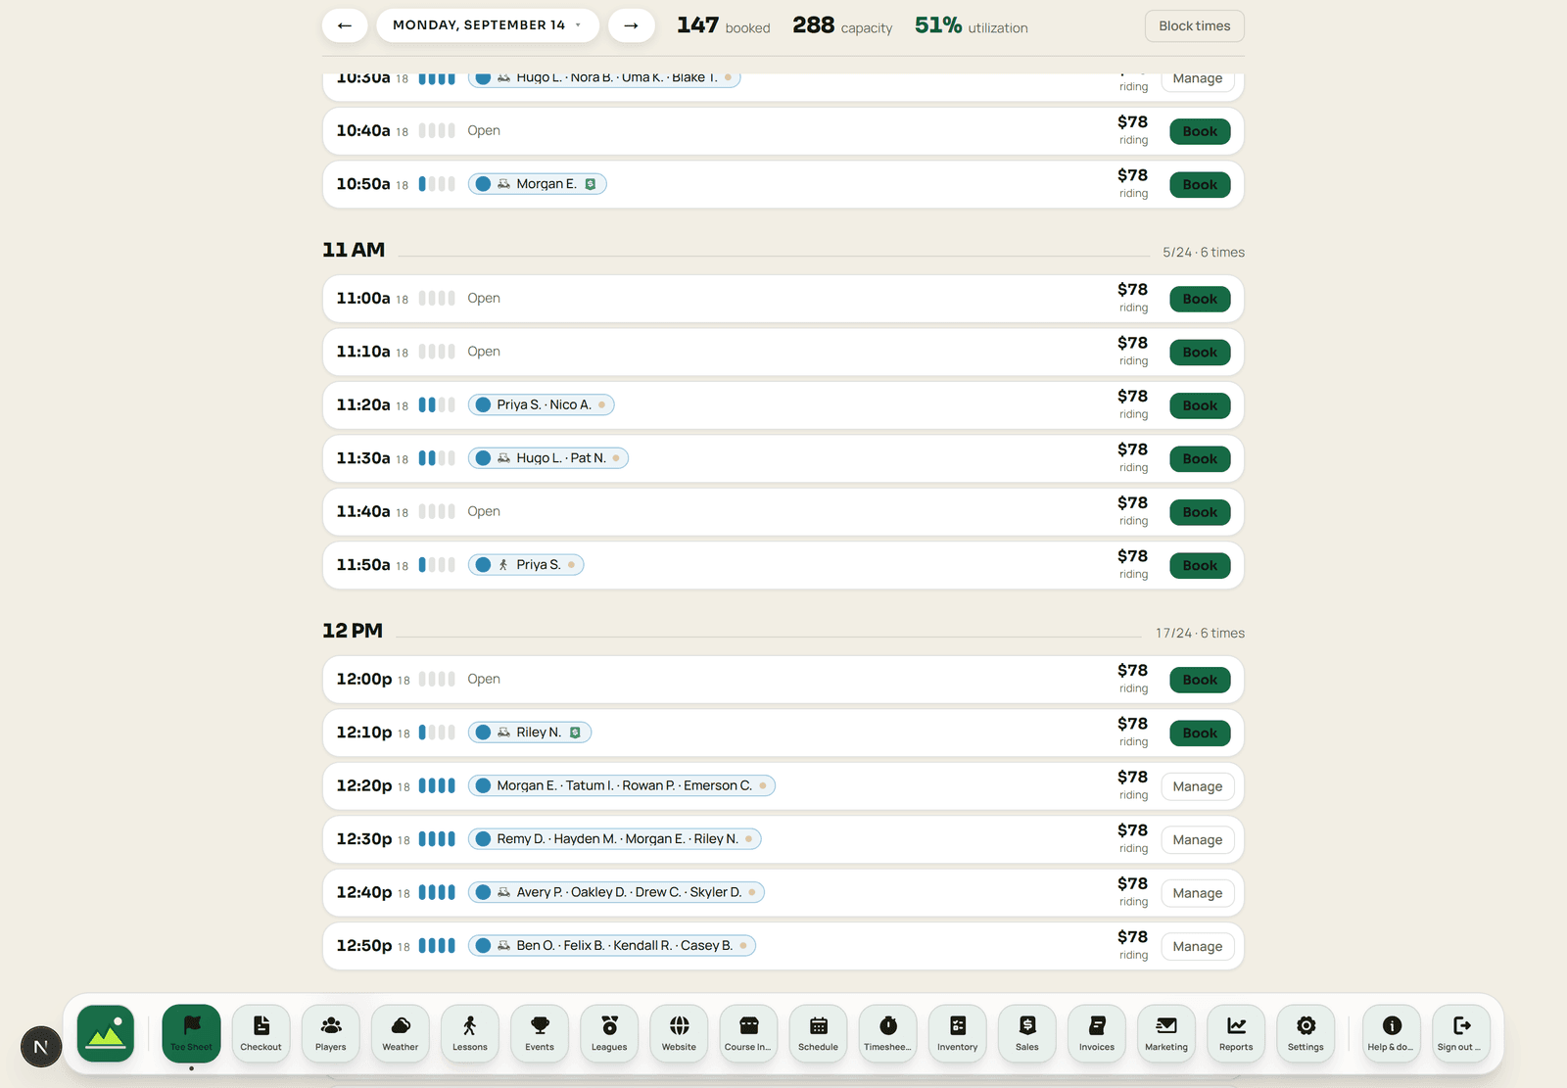
Task: Click the green mountain logo icon
Action: 106,1033
